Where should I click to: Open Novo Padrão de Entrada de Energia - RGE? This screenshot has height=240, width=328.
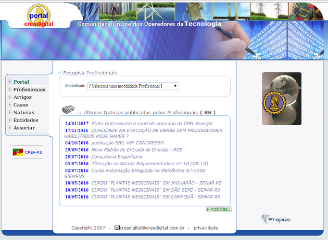pos(137,150)
